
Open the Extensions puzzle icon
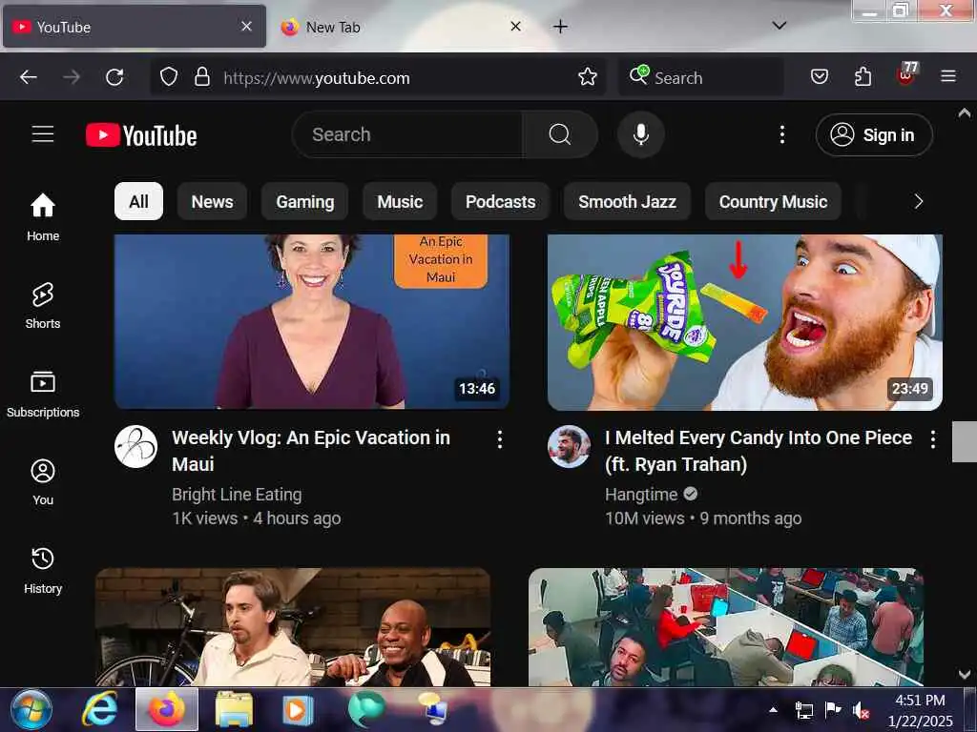(x=863, y=77)
